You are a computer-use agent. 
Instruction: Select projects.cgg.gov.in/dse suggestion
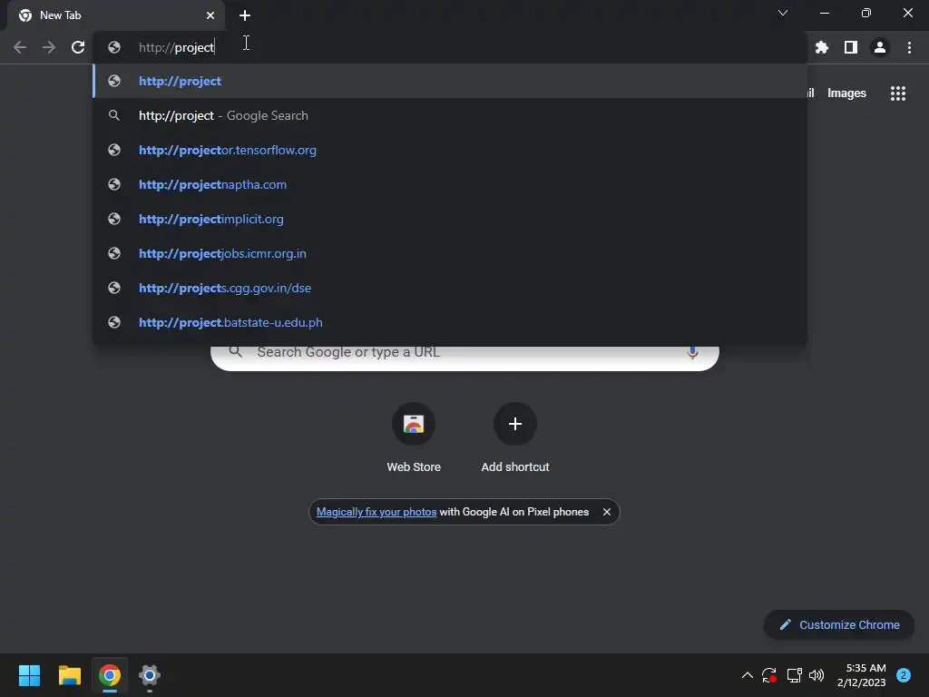coord(450,288)
